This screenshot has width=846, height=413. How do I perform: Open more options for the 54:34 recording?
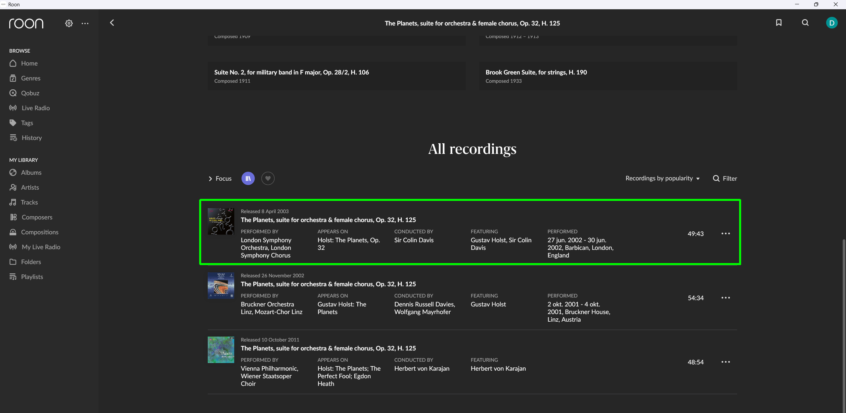point(726,298)
